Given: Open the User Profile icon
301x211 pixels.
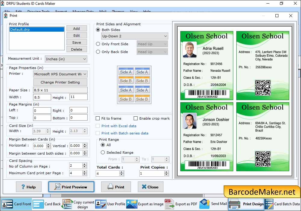Looking at the screenshot, I should tap(101, 204).
